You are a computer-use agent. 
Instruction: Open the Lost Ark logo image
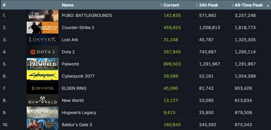click(x=42, y=40)
